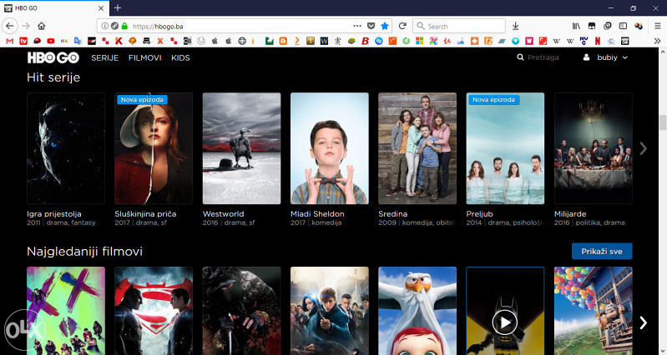
Task: Select the HBO GO browser tab
Action: point(54,8)
